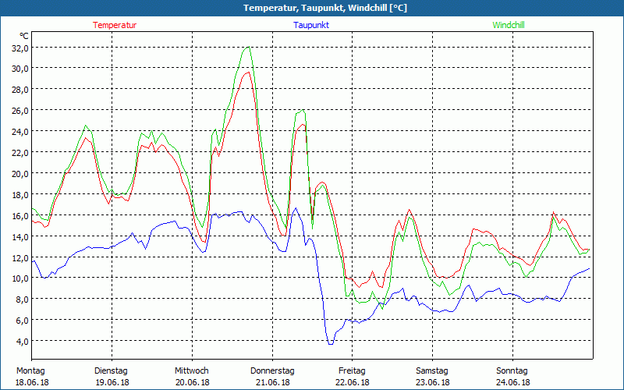Screen dimensions: 624x390
Task: Click the blue Taupunkt minimum near 4 degrees
Action: pyautogui.click(x=330, y=344)
